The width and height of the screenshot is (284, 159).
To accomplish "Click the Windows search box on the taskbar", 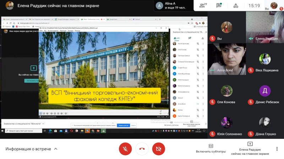I will click(x=24, y=131).
